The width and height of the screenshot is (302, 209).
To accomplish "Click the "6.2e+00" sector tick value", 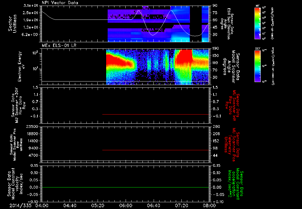I will pos(30,35).
